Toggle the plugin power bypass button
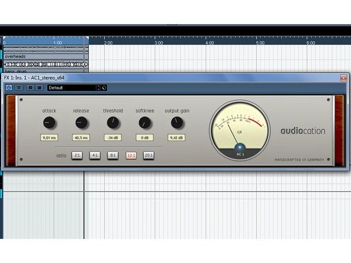 pyautogui.click(x=9, y=88)
